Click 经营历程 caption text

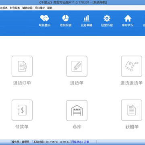[x=107, y=25]
